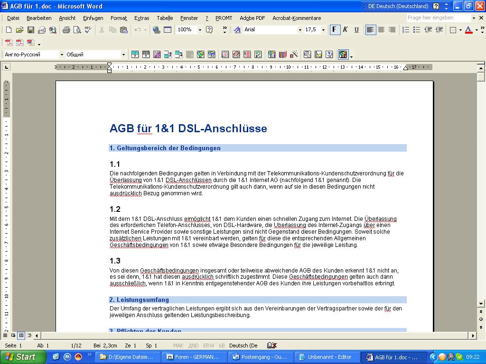This screenshot has height=364, width=486.
Task: Decrease the paragraph indent
Action: pos(428,30)
